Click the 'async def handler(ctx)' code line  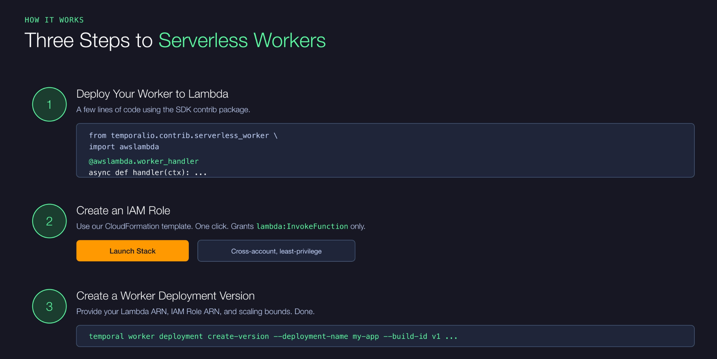tap(148, 172)
